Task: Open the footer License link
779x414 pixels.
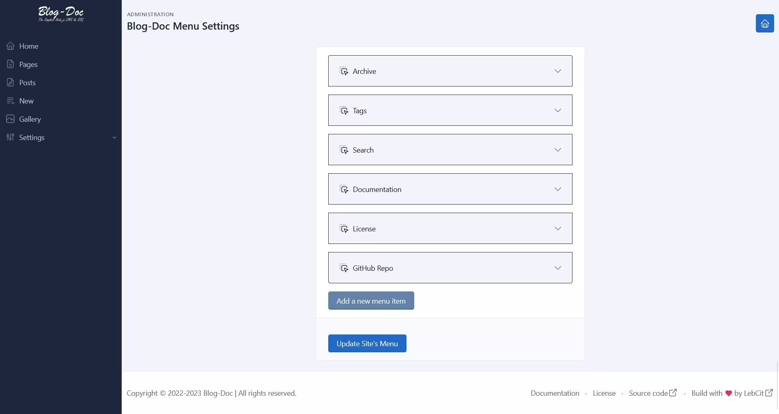Action: [604, 393]
